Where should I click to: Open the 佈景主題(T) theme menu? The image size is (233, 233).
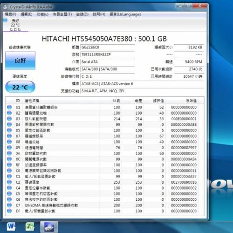[x=62, y=14]
